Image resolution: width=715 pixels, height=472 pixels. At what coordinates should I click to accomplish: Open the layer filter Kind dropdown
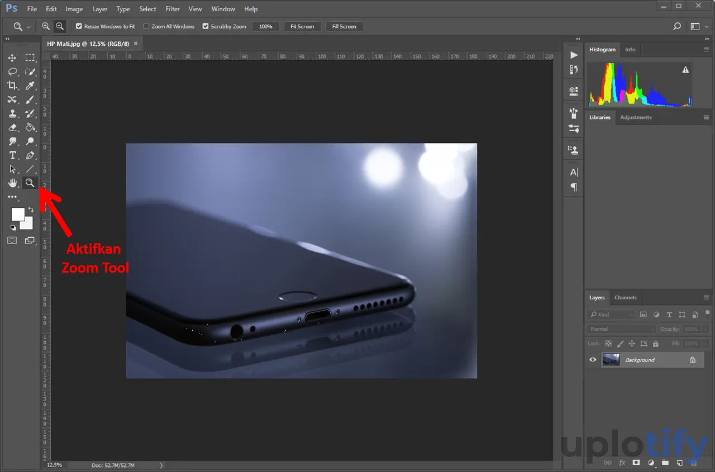tap(610, 314)
